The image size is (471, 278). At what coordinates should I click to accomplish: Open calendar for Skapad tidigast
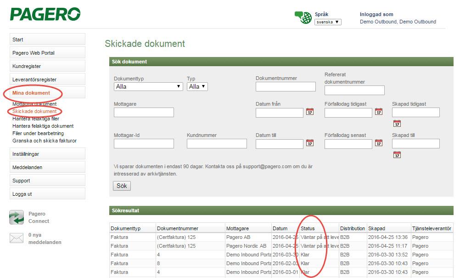pos(397,124)
